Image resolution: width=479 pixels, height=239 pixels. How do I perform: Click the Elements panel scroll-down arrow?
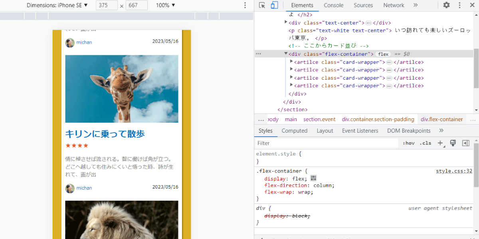[476, 110]
